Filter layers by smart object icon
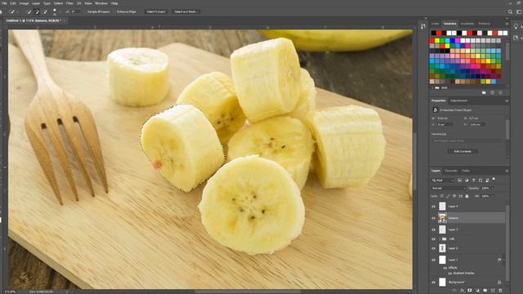This screenshot has height=294, width=523. 487,180
